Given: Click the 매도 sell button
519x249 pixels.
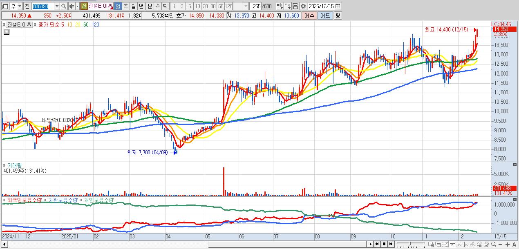Looking at the screenshot, I should tap(325, 15).
